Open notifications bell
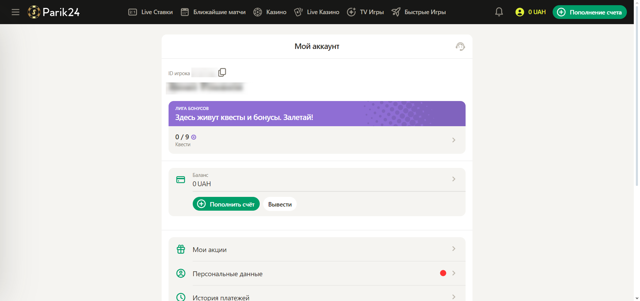 (499, 12)
